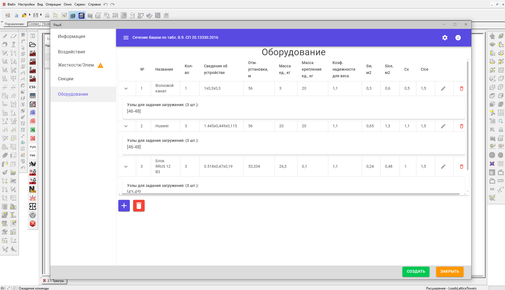Click the info icon in the header
This screenshot has height=290, width=505.
(x=458, y=38)
